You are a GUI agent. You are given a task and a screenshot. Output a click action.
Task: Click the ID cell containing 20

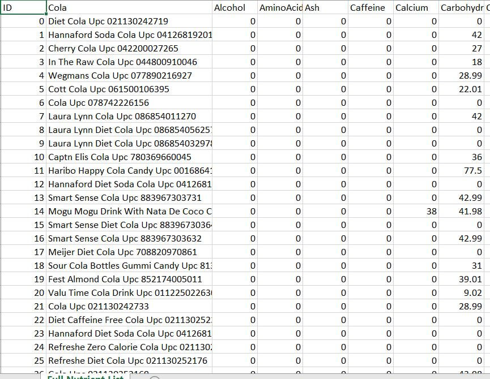click(23, 292)
